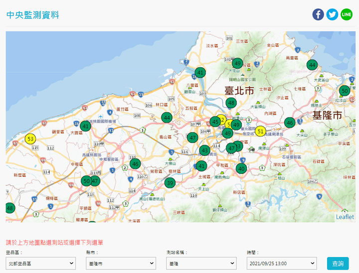Click marker 49 near 陽明山國家公園
This screenshot has width=359, height=273.
pyautogui.click(x=237, y=63)
